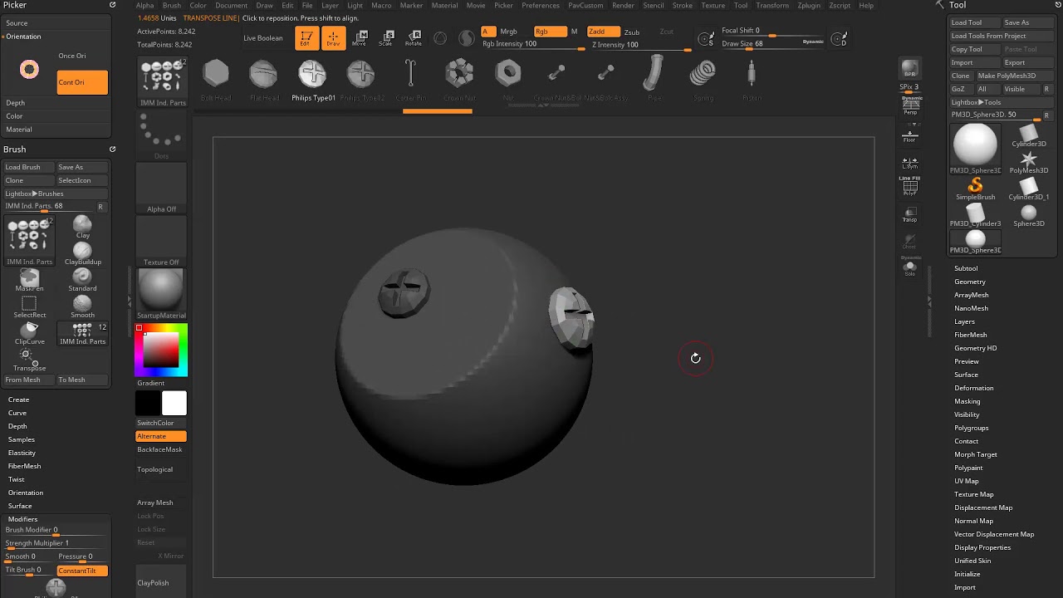Select the MaskPen brush

click(29, 280)
